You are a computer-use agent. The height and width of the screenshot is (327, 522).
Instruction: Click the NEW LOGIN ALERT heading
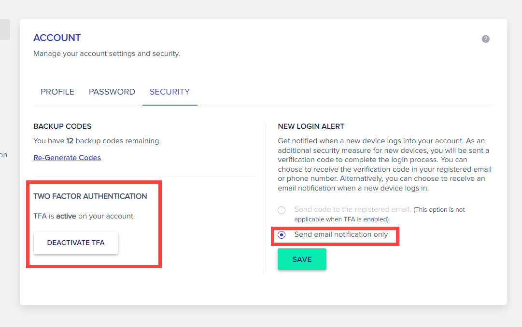(x=311, y=126)
